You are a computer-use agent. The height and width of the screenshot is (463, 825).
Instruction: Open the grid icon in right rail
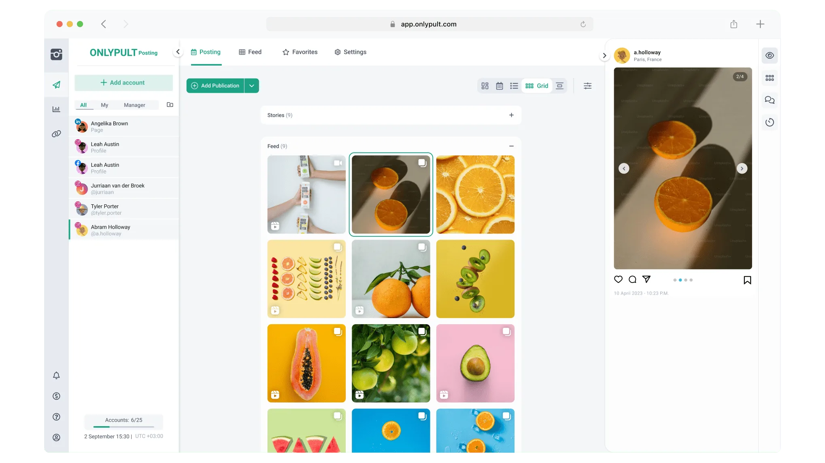pos(770,78)
